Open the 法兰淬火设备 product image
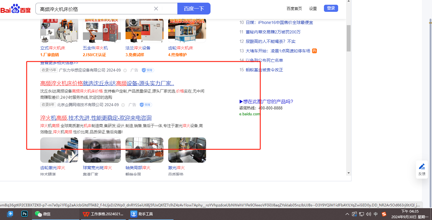 pyautogui.click(x=144, y=30)
